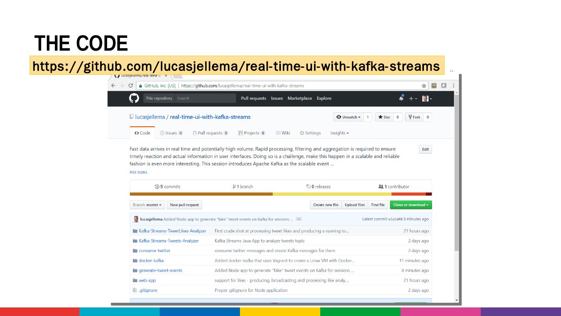
Task: Fork the repository
Action: click(x=415, y=117)
